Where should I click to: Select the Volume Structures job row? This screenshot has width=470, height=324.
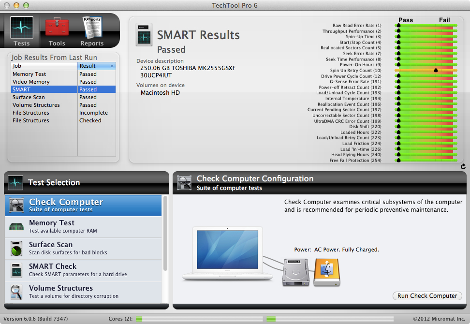63,105
